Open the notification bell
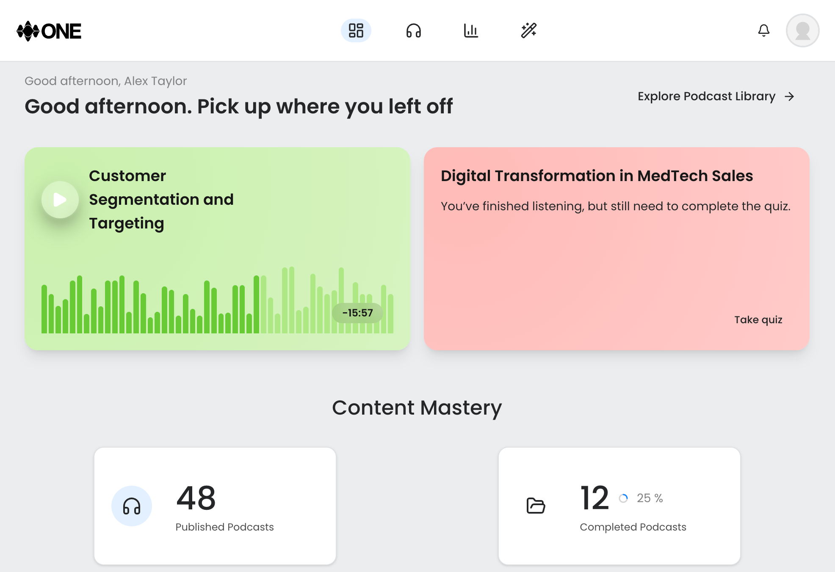Screen dimensions: 835x572 pyautogui.click(x=764, y=30)
